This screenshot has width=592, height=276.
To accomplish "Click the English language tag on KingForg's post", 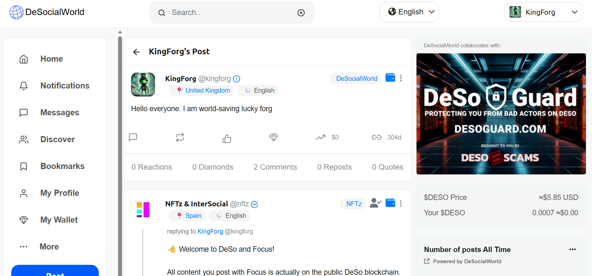I will tap(258, 90).
